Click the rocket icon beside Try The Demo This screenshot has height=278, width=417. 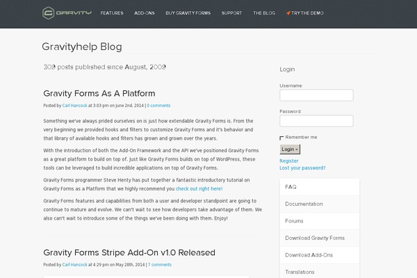point(288,13)
